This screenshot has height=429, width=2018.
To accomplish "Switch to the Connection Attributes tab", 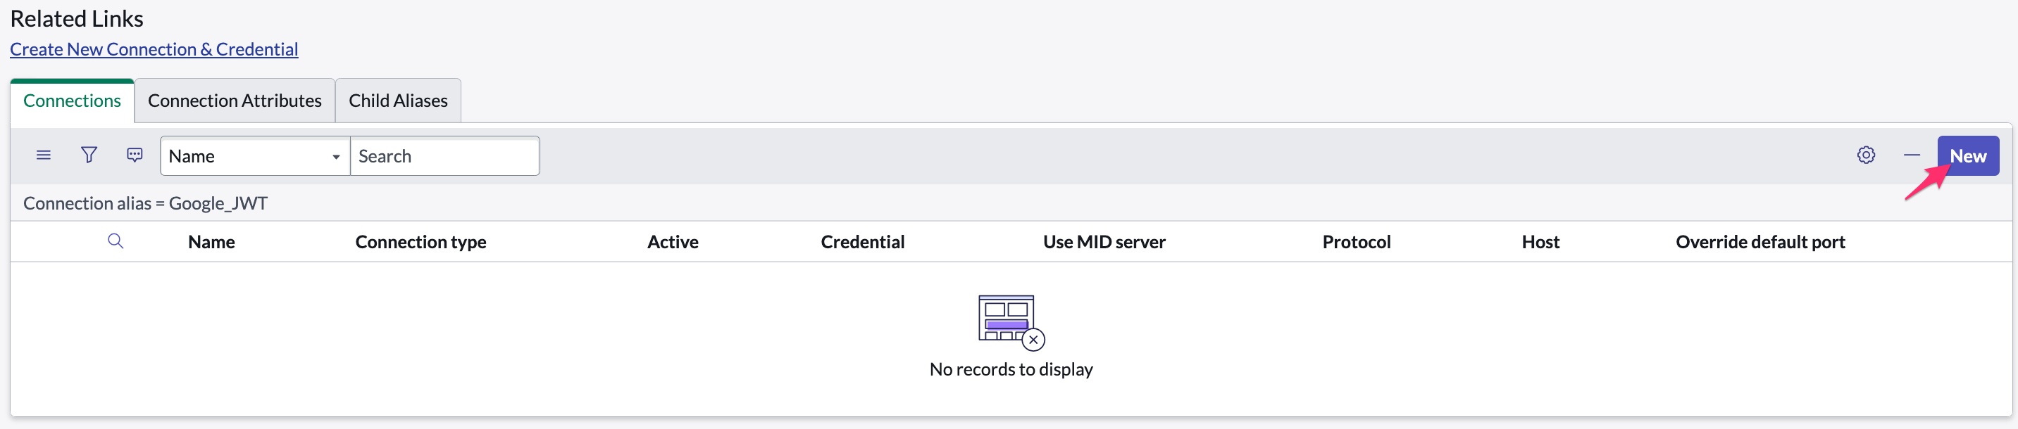I will 235,100.
